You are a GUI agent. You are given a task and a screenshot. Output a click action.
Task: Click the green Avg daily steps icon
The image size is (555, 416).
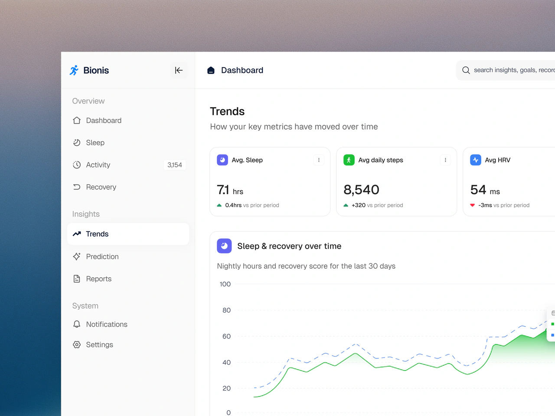click(x=349, y=160)
